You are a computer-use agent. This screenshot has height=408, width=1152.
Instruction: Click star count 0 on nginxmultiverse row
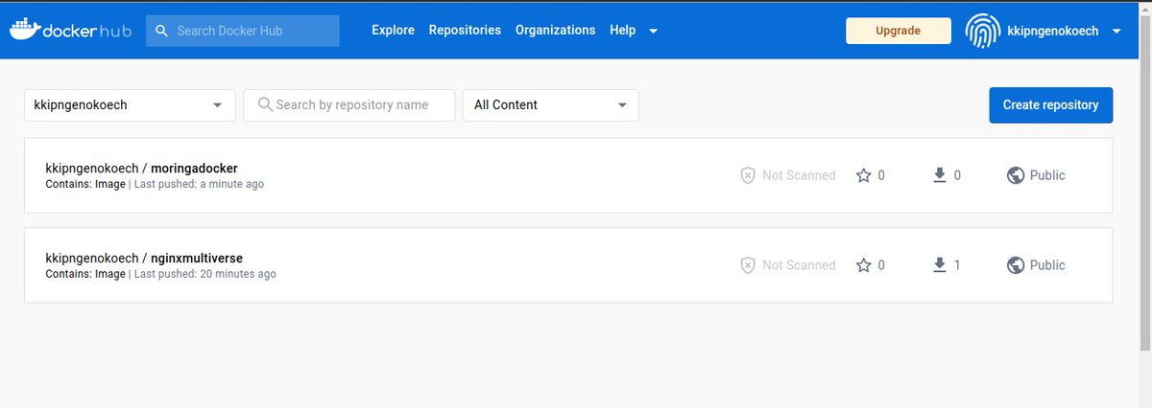tap(881, 265)
